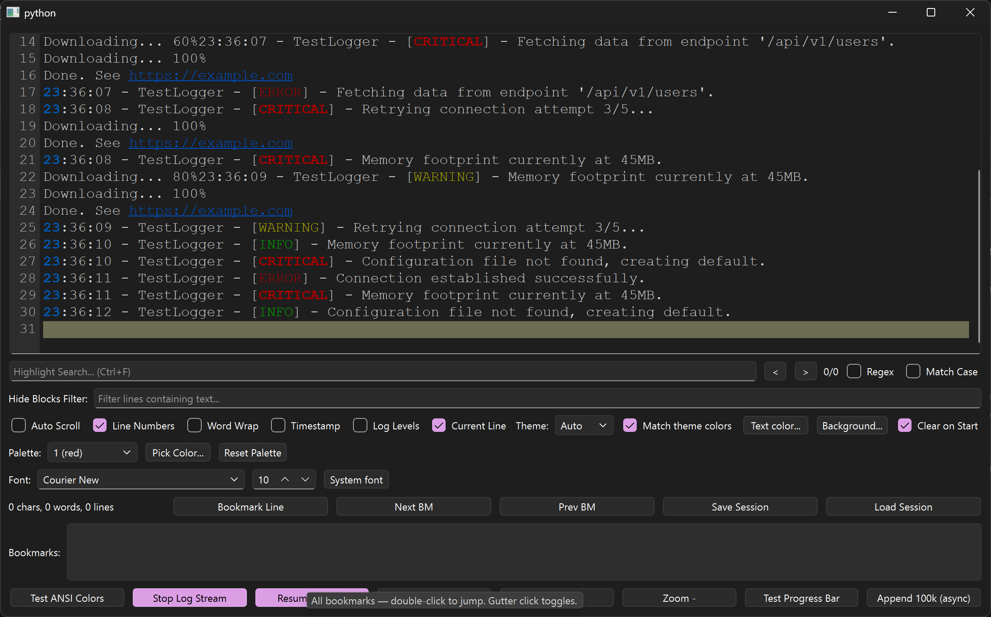Screen dimensions: 991x617
Task: Open https://example.com link on line 20
Action: [211, 143]
